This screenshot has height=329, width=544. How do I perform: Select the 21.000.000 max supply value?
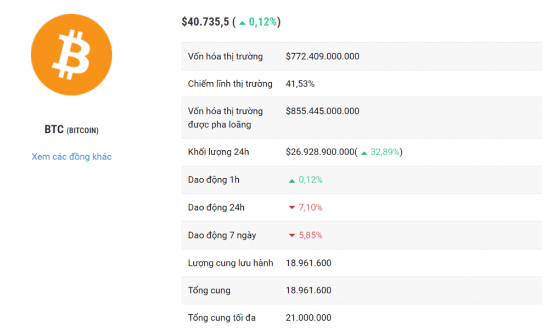309,317
